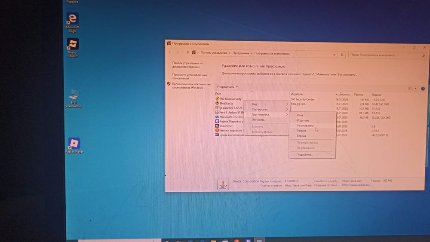Group by Установлено in the submenu
This screenshot has width=430, height=242.
[x=312, y=126]
